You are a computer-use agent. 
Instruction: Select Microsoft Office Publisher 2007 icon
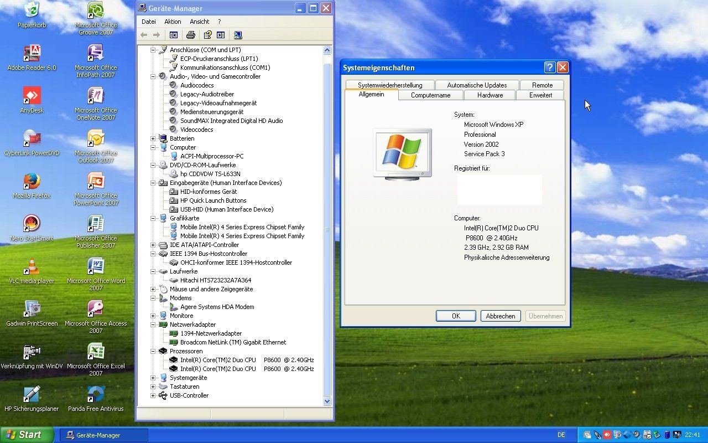coord(96,231)
